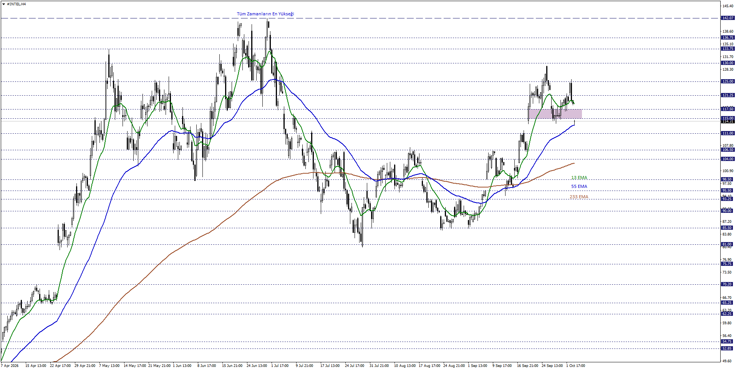Click the 52.85 price level tag
The height and width of the screenshot is (370, 736).
tap(727, 348)
